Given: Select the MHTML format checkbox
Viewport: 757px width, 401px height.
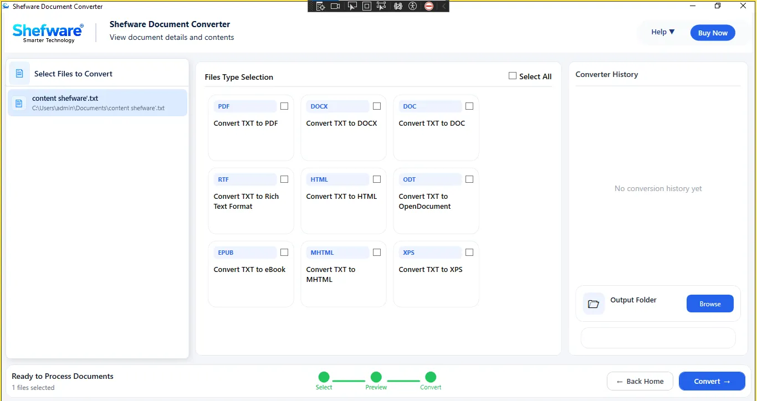Looking at the screenshot, I should click(x=377, y=253).
